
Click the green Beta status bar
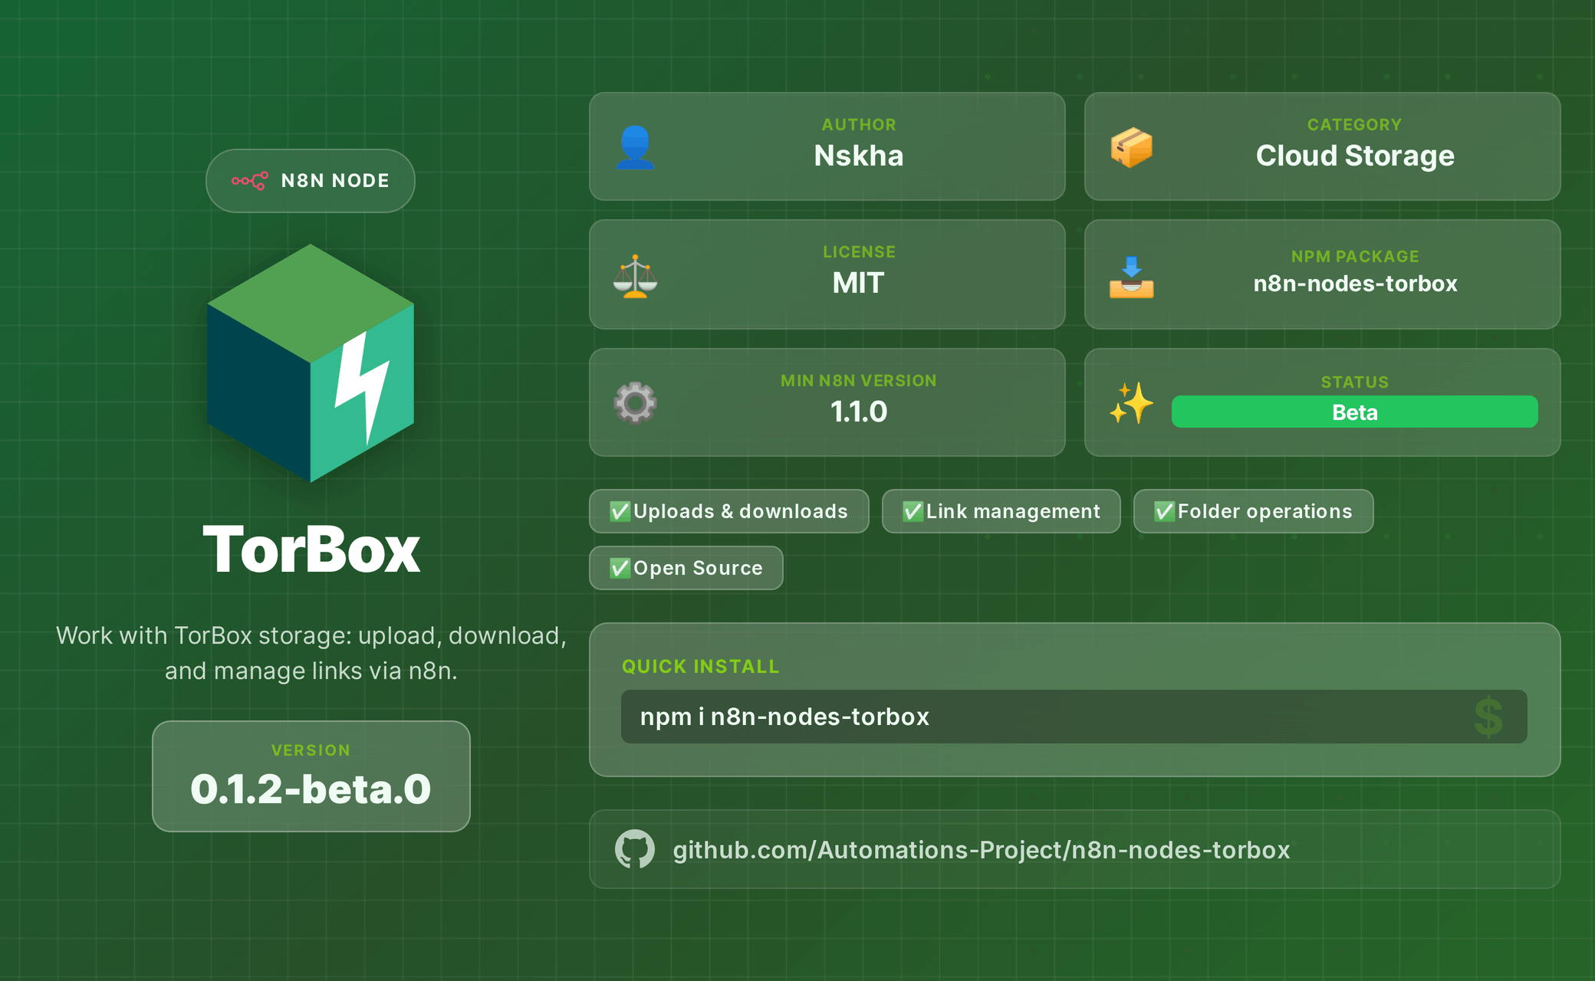coord(1354,412)
